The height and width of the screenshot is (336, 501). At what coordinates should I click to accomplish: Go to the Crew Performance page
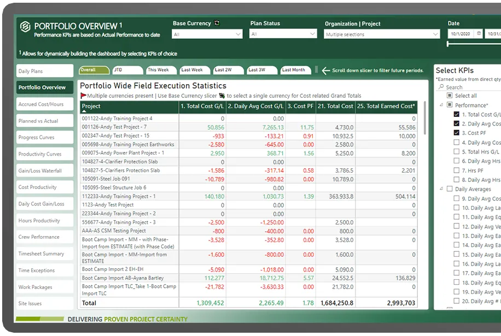[x=45, y=237]
